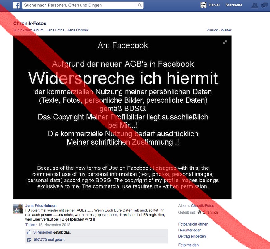Click the Facebook logo icon
The image size is (270, 249).
[x=16, y=5]
